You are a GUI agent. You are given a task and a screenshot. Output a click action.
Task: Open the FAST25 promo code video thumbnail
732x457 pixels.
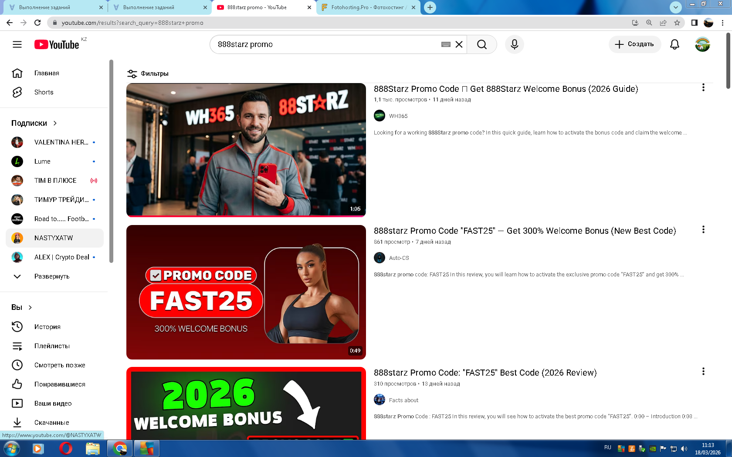[x=246, y=292]
